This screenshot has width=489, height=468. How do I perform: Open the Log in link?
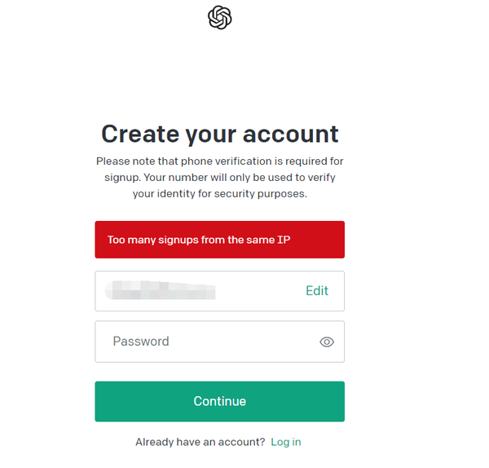(286, 442)
